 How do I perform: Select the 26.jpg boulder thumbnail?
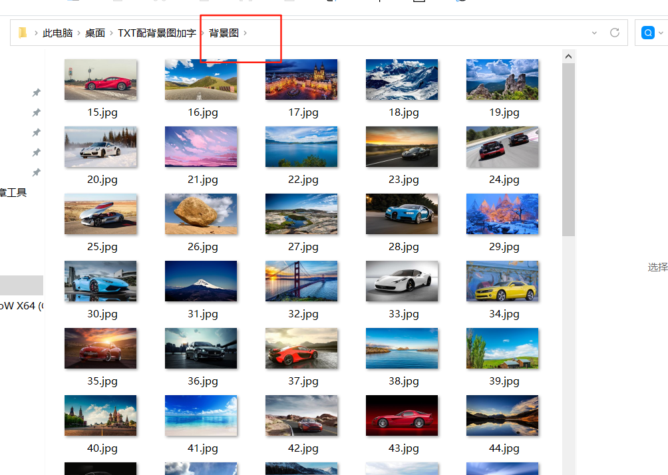coord(201,214)
